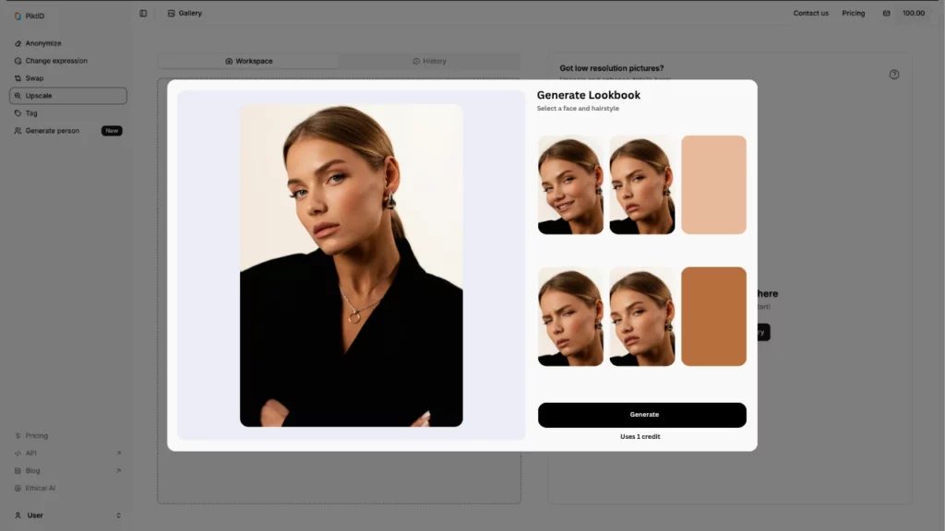Toggle the sidebar panel icon

143,13
